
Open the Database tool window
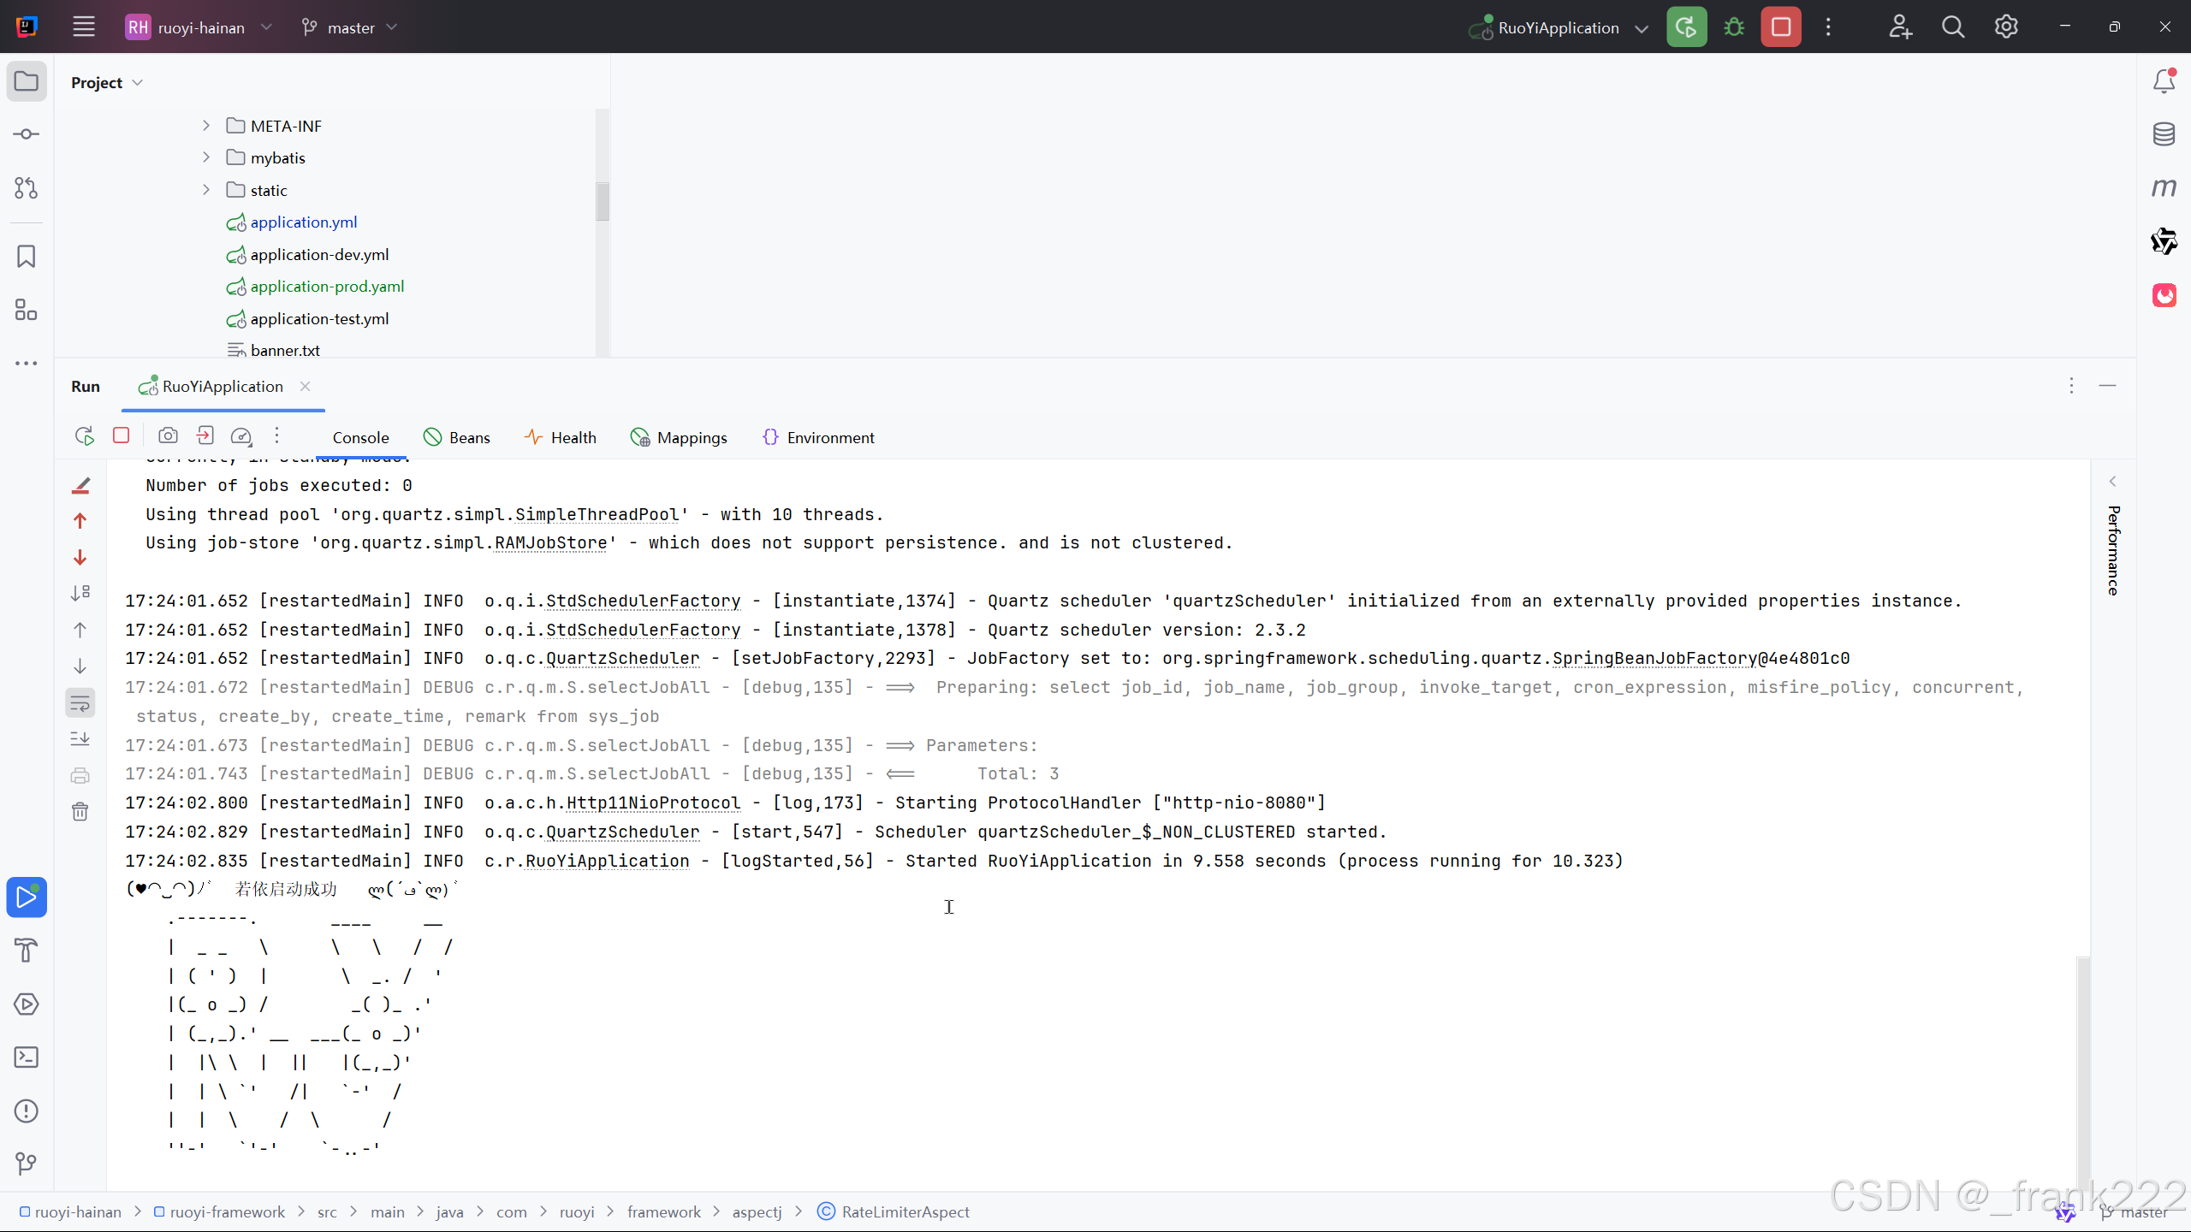(x=2164, y=133)
